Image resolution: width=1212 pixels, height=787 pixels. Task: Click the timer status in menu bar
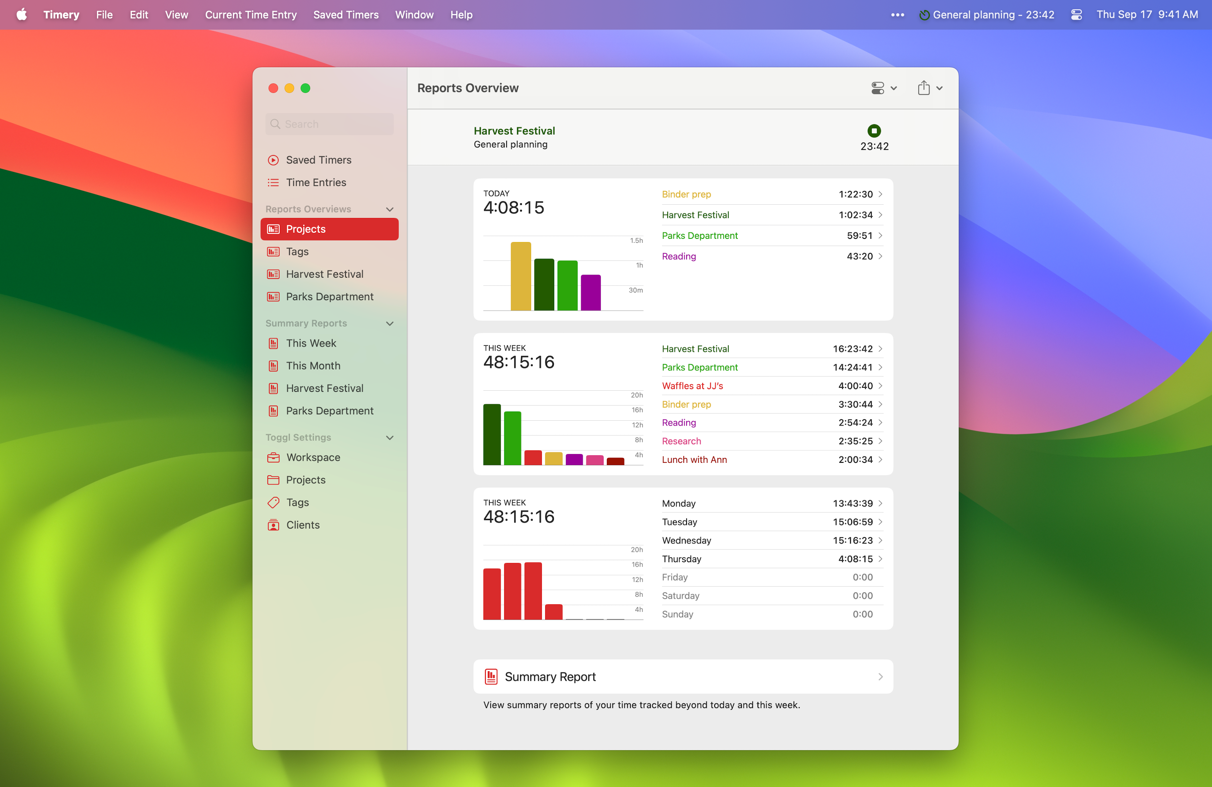tap(986, 15)
